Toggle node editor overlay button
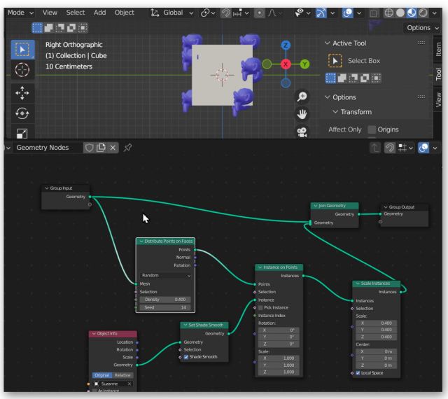 [x=423, y=148]
